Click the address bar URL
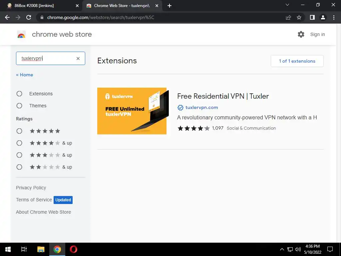341x256 pixels. [101, 17]
